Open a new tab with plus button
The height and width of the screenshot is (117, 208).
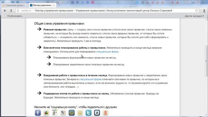pos(59,5)
